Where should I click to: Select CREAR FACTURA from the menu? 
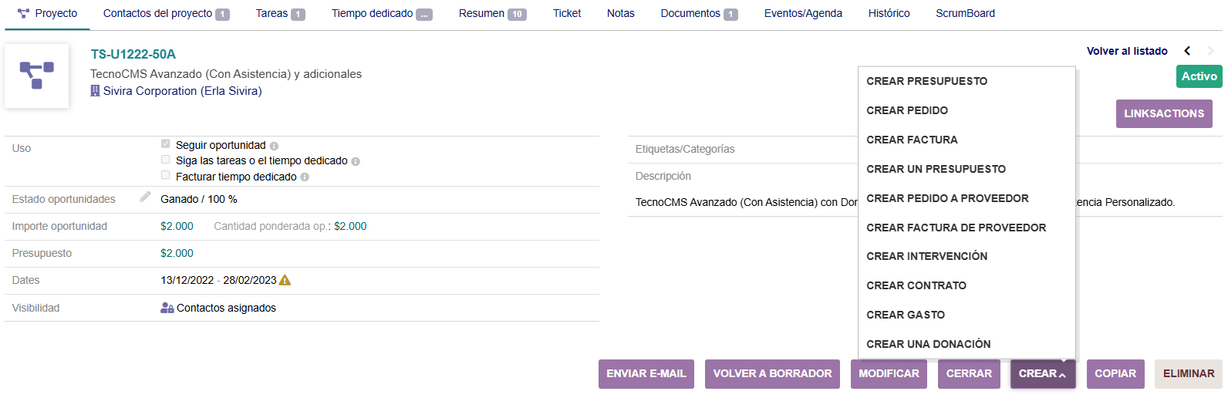pyautogui.click(x=912, y=140)
